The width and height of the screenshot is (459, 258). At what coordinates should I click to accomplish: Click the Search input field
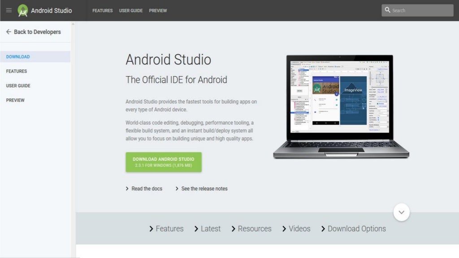click(417, 10)
